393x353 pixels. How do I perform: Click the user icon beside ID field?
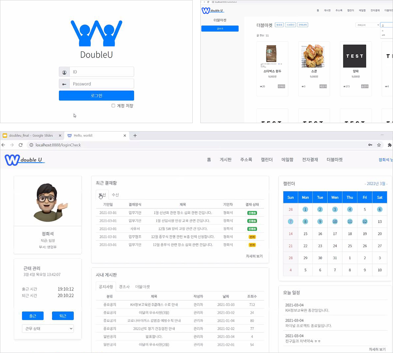(x=64, y=72)
